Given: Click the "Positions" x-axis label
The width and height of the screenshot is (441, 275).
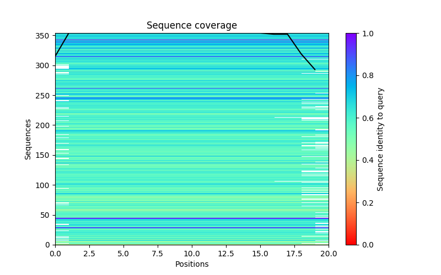Looking at the screenshot, I should 191,264.
